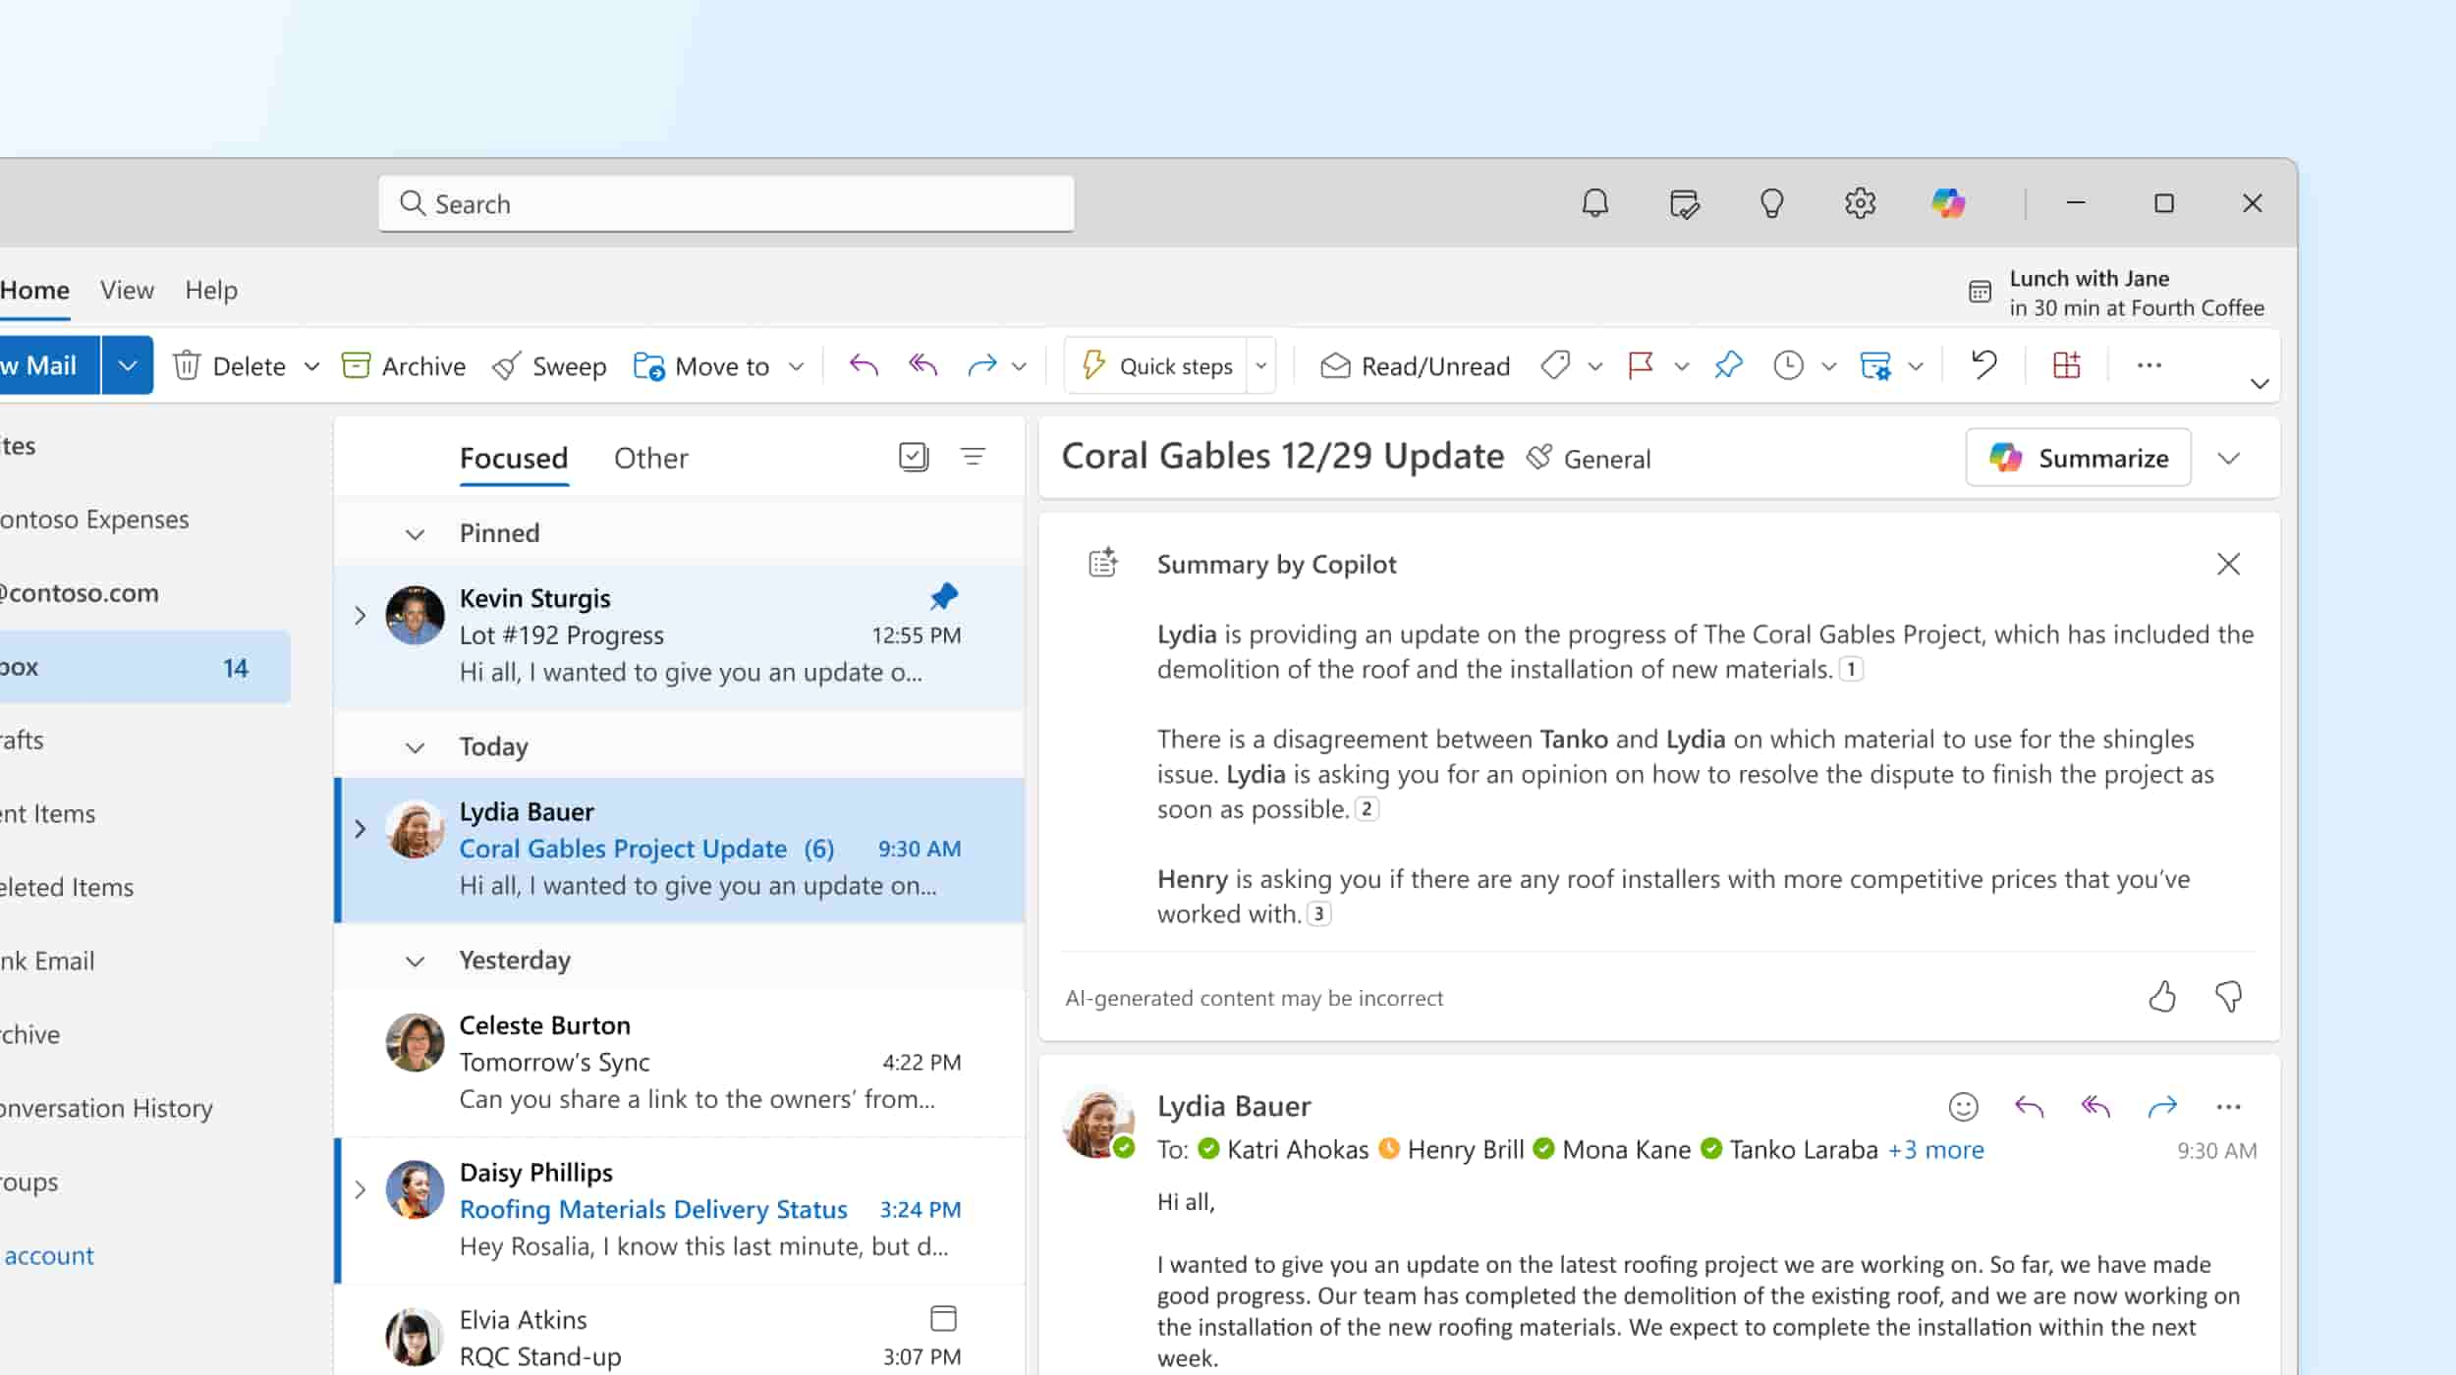2456x1375 pixels.
Task: Expand the Pinned emails section
Action: point(417,533)
